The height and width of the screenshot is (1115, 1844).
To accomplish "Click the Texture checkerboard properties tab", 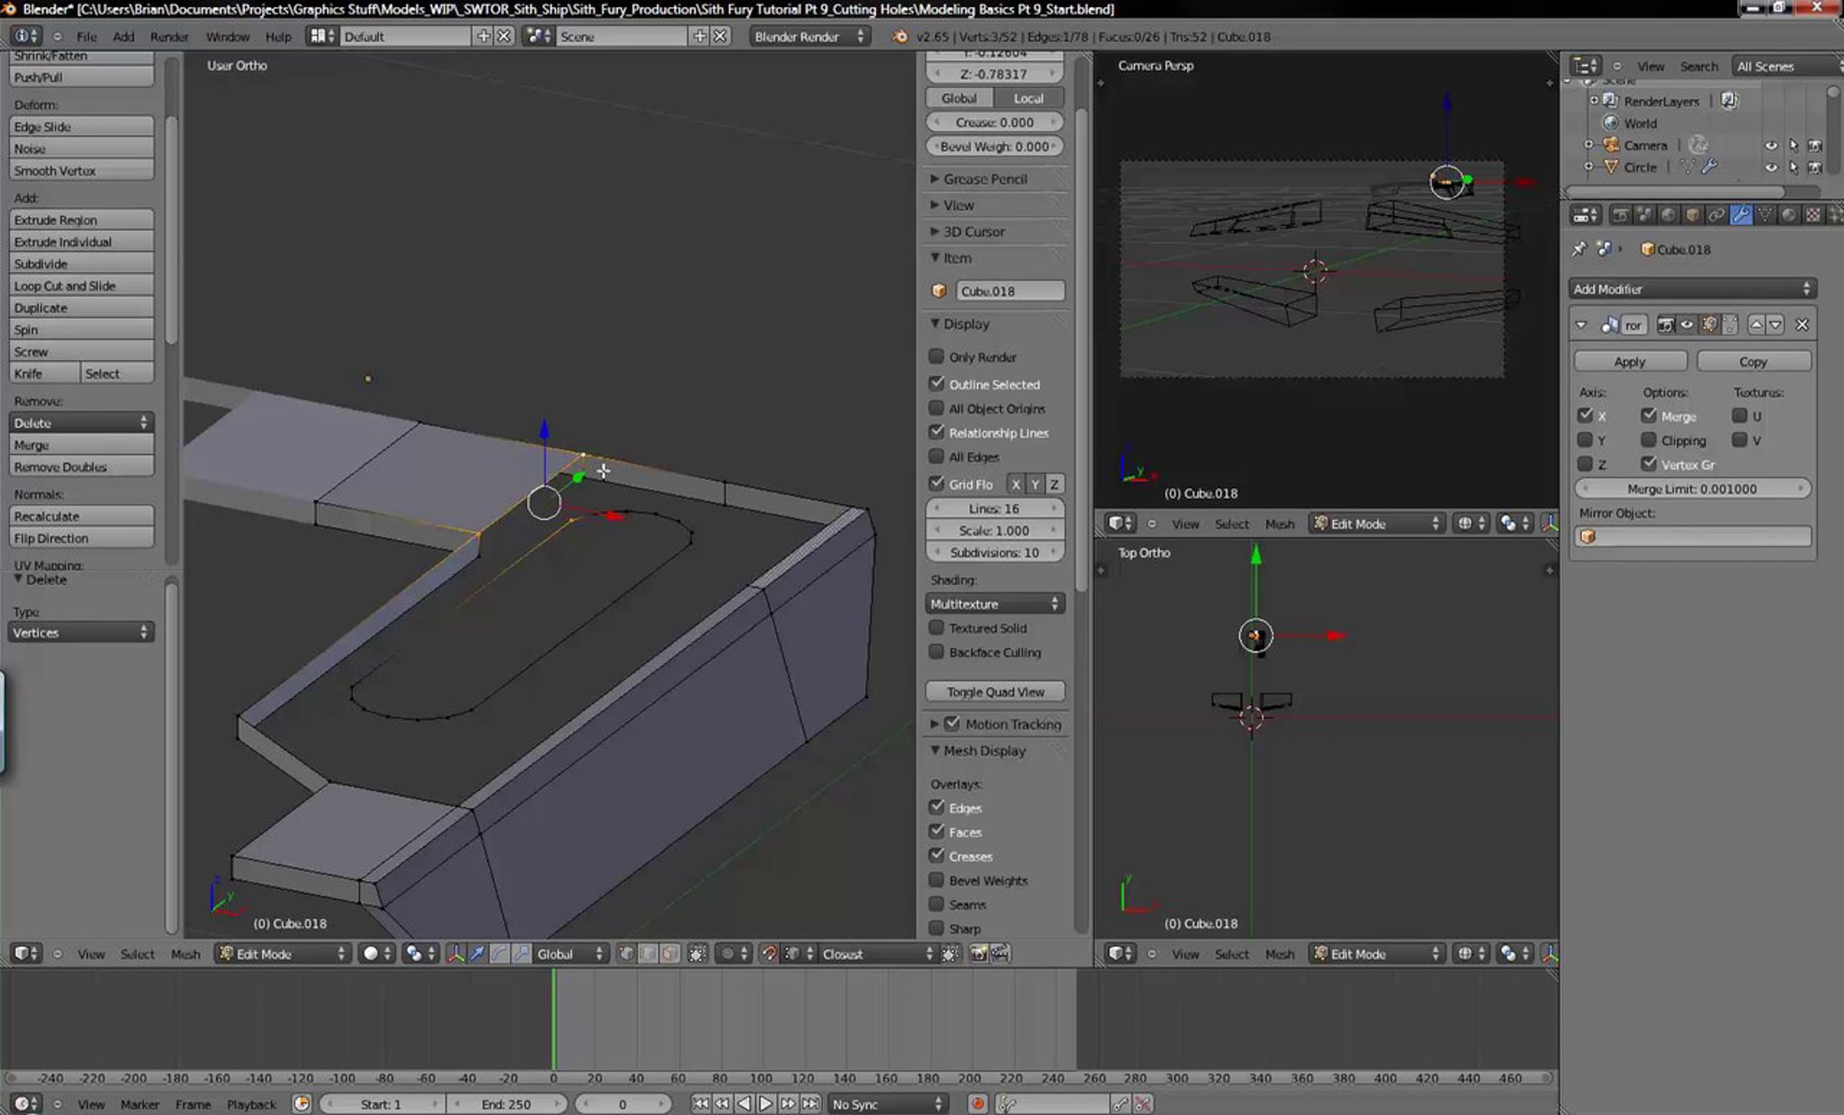I will pos(1812,215).
